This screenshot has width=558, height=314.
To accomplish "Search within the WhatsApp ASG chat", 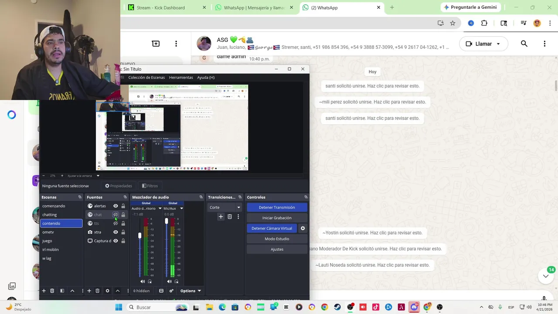I will tap(524, 44).
